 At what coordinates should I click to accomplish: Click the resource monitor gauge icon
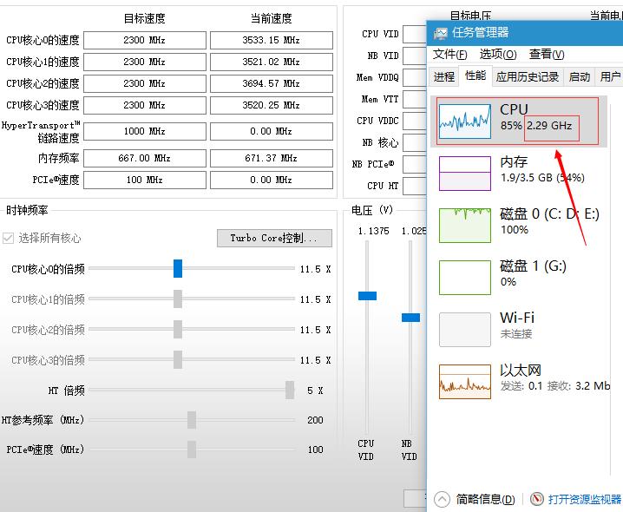click(x=537, y=498)
